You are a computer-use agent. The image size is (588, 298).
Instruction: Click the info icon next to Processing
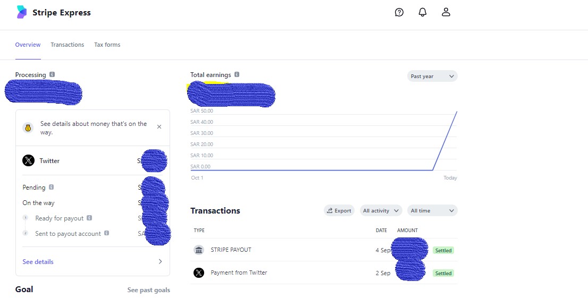pyautogui.click(x=52, y=74)
